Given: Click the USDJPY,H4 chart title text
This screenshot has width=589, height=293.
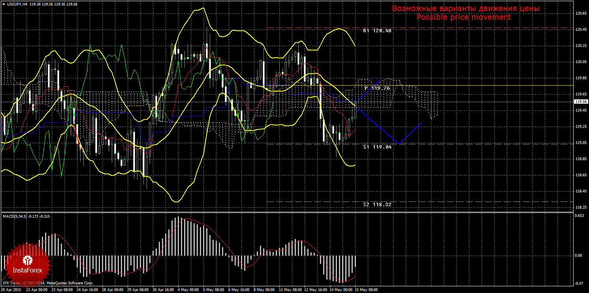Looking at the screenshot, I should pyautogui.click(x=17, y=4).
